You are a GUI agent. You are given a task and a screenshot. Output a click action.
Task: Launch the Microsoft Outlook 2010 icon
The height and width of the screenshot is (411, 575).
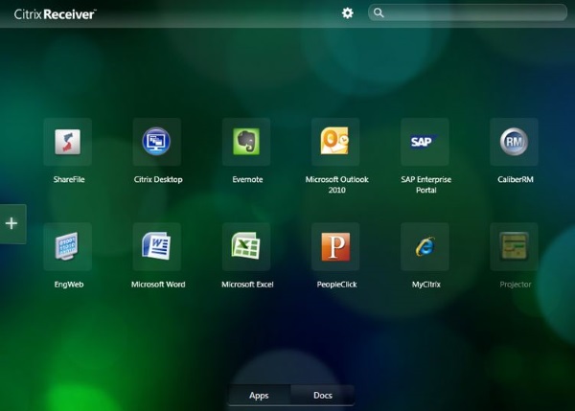pos(335,142)
